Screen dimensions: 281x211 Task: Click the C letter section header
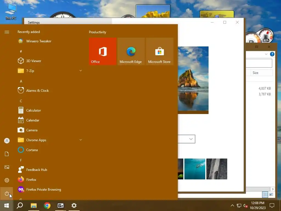tap(21, 101)
